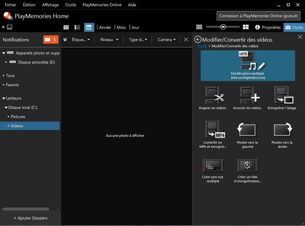Open the Affichage menu
The height and width of the screenshot is (226, 305).
tap(50, 5)
